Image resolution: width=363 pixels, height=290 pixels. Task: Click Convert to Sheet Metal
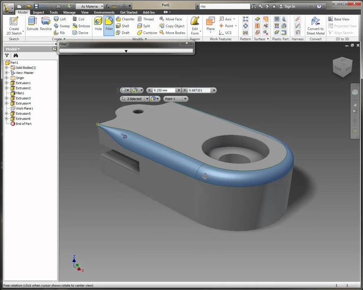click(315, 26)
